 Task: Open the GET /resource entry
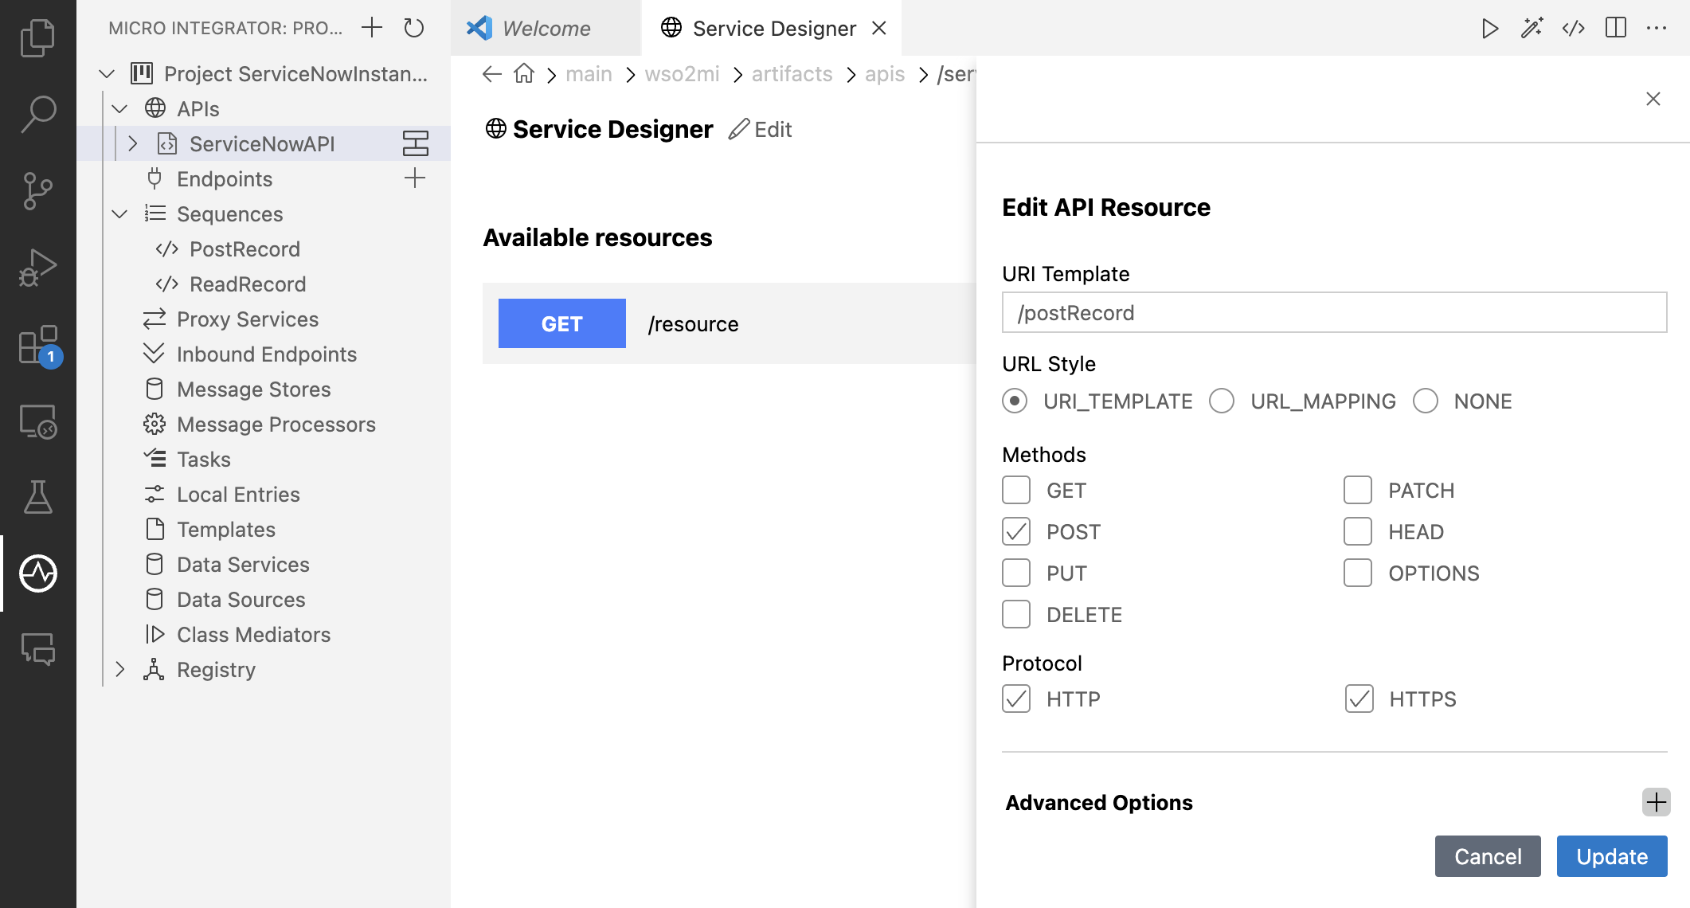pyautogui.click(x=729, y=323)
